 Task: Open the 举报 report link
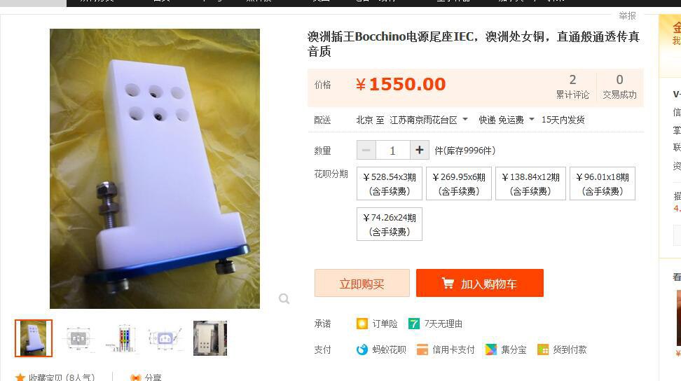pyautogui.click(x=627, y=15)
